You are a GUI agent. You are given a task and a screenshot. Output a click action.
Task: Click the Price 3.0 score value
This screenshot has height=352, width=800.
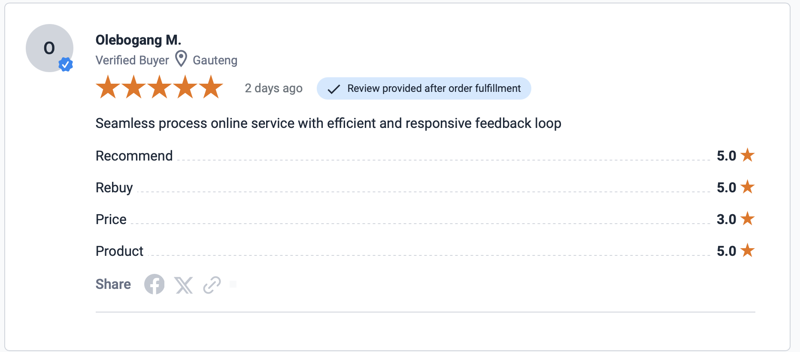pyautogui.click(x=726, y=219)
